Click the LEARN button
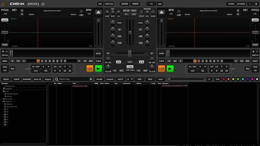The width and height of the screenshot is (260, 146). (x=231, y=4)
